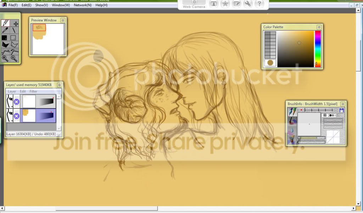The image size is (363, 213).
Task: Open the Network(N) menu
Action: [83, 5]
